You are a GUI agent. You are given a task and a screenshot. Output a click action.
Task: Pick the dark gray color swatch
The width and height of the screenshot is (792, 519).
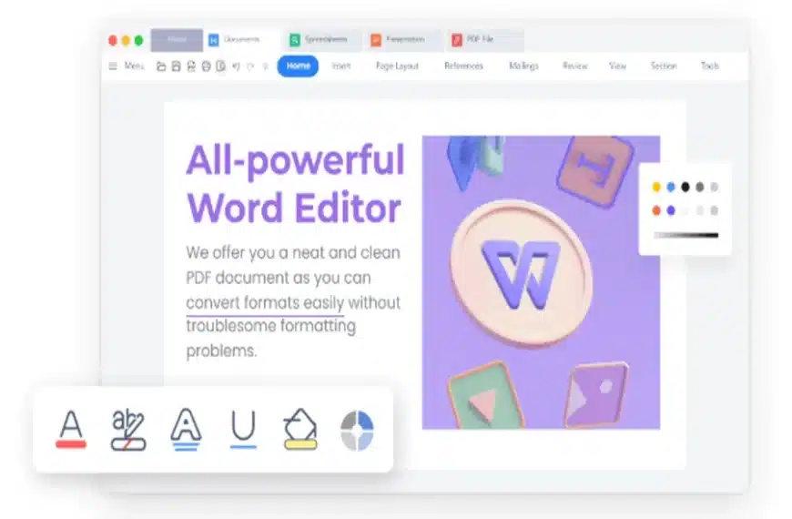pos(699,187)
